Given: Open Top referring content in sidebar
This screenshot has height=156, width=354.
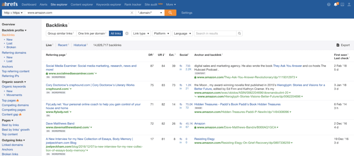Looking at the screenshot, I should tap(16, 71).
